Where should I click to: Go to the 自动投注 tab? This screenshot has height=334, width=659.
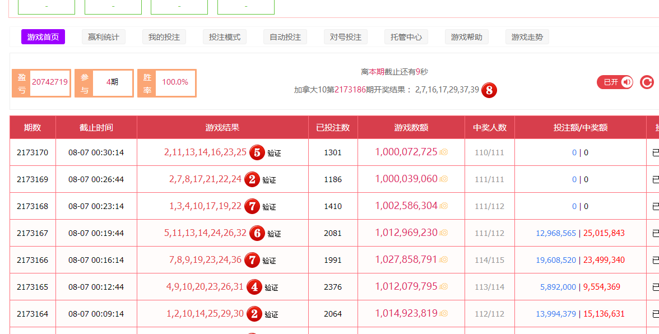(285, 37)
